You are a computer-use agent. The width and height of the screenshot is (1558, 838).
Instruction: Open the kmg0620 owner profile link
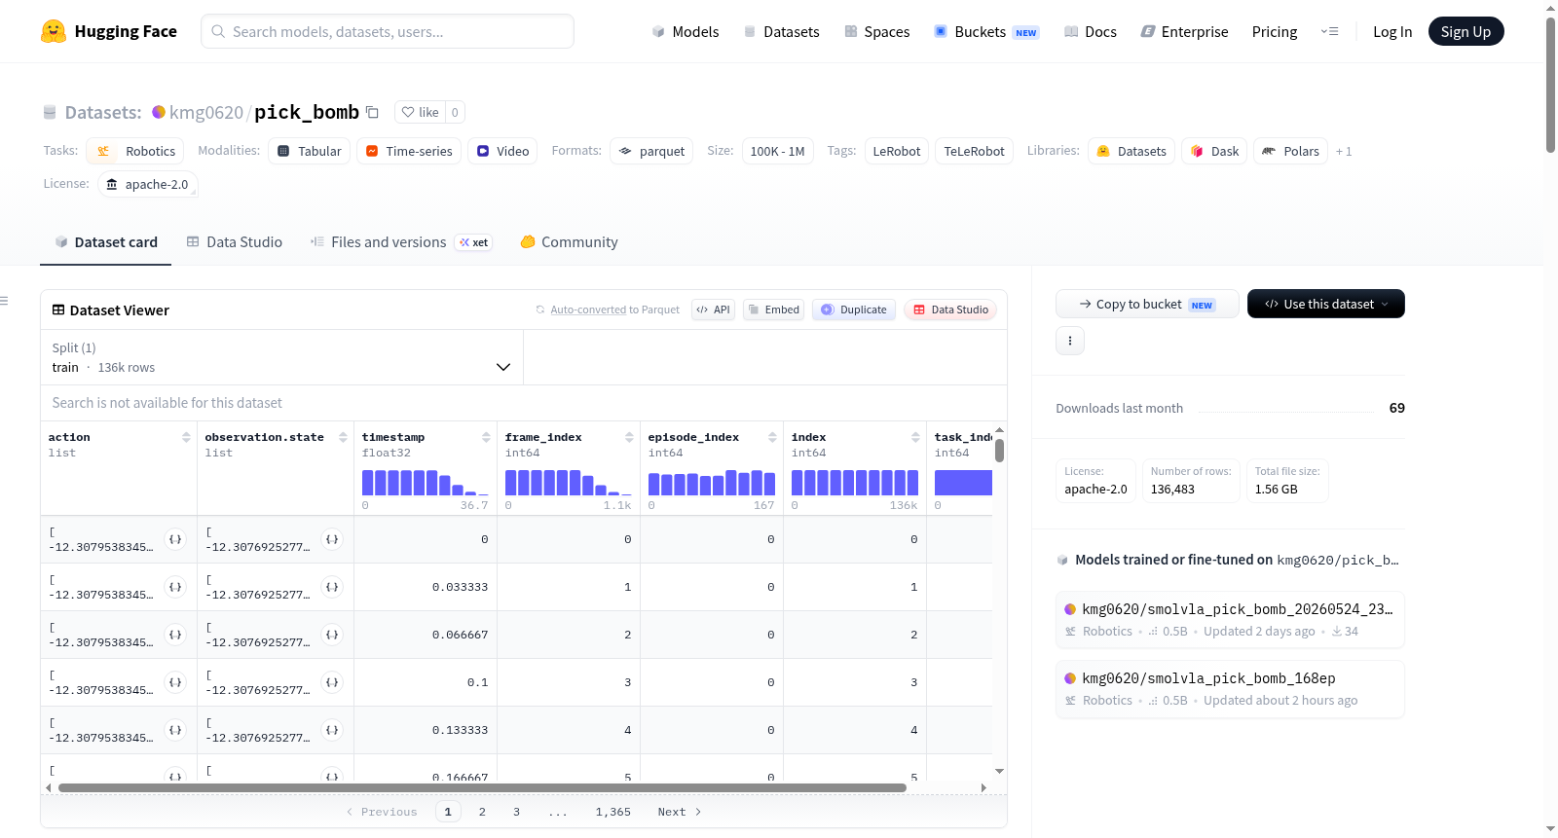(206, 113)
